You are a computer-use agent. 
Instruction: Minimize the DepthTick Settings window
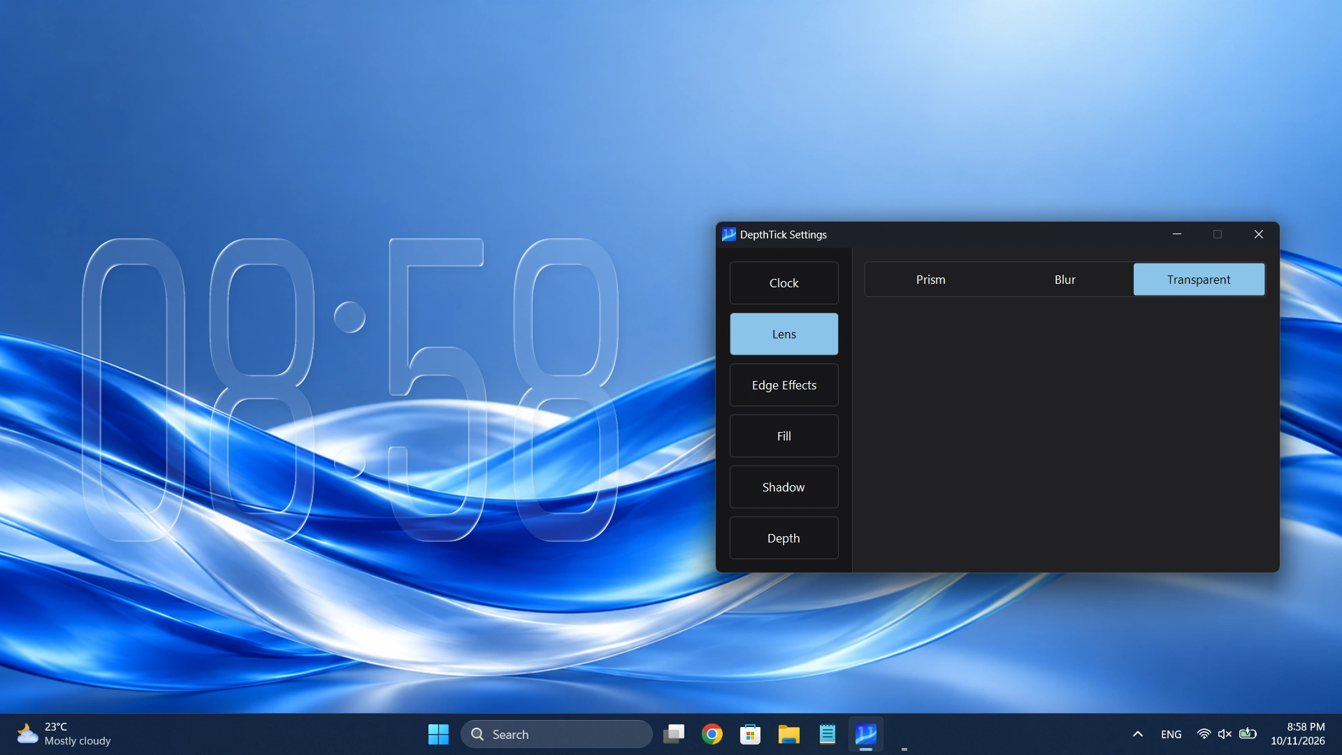tap(1177, 234)
